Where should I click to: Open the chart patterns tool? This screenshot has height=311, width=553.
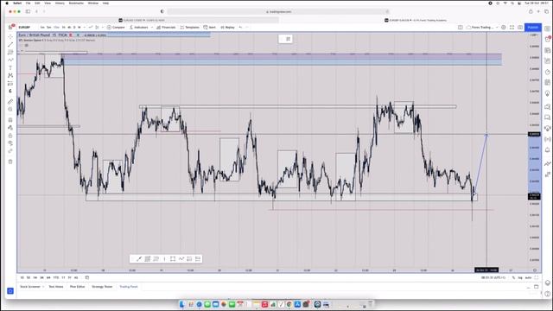coord(10,75)
